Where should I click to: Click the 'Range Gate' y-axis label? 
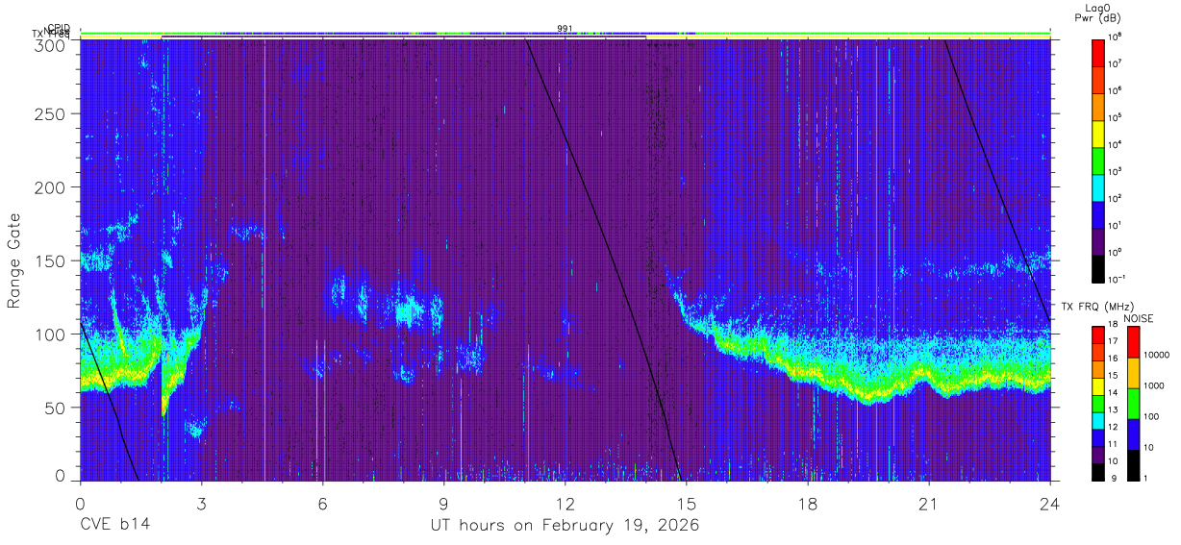tap(14, 260)
